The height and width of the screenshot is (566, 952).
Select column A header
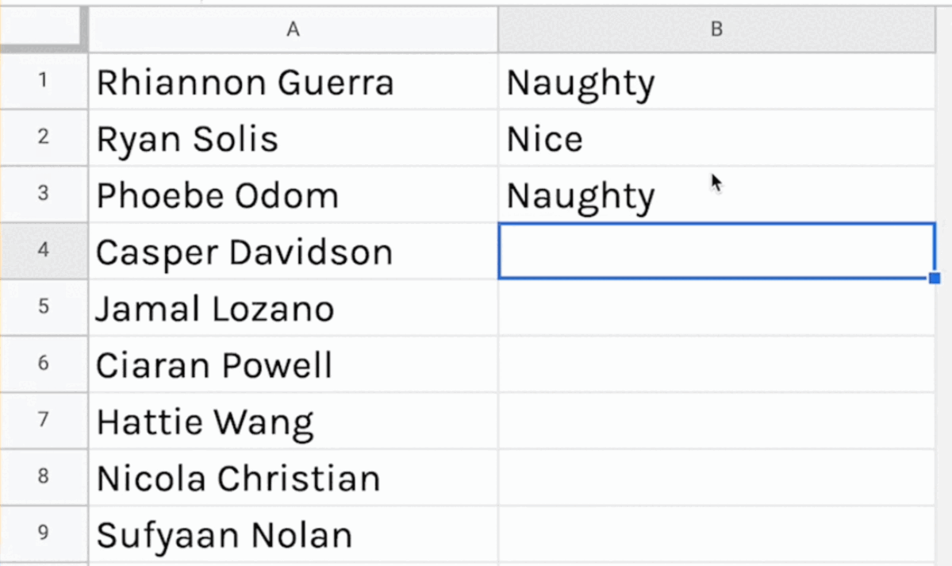pos(294,29)
